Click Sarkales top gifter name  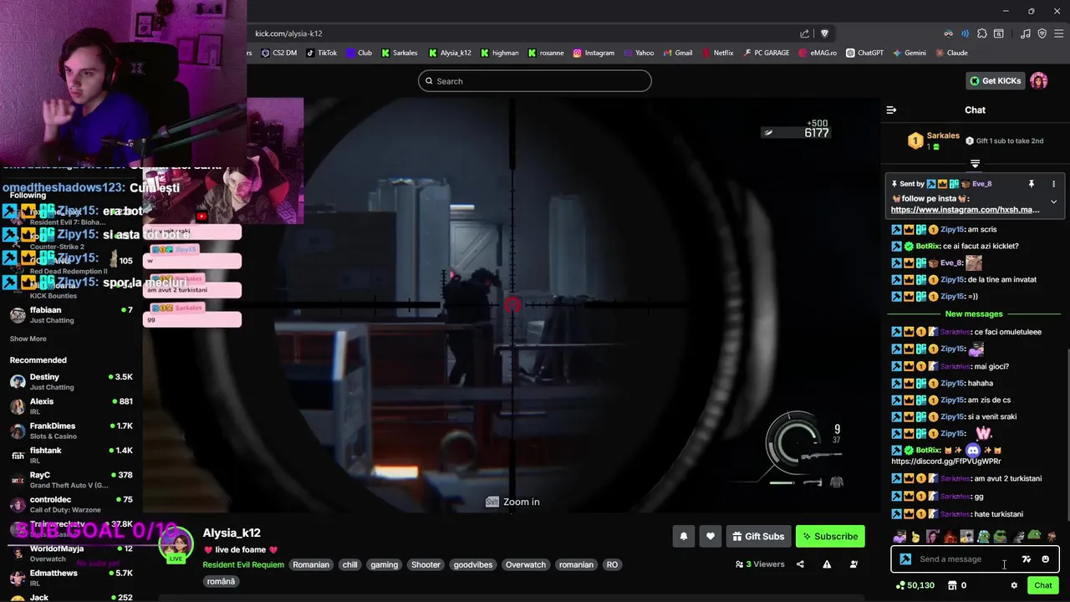point(943,135)
